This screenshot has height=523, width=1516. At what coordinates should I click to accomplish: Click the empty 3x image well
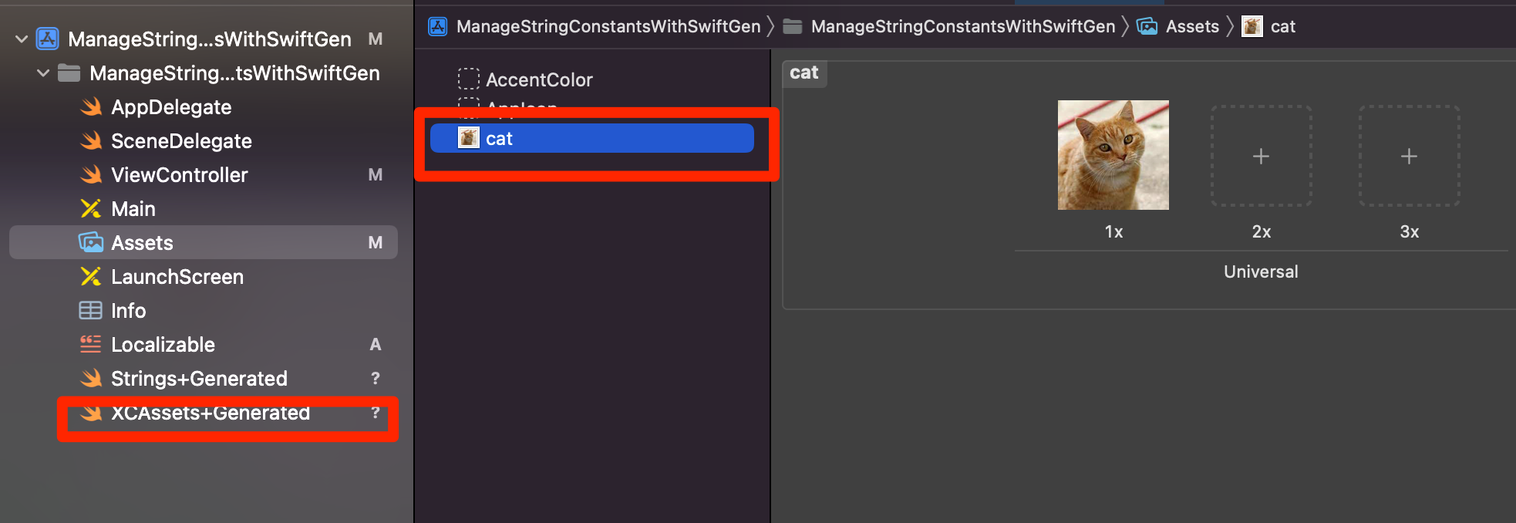coord(1409,155)
